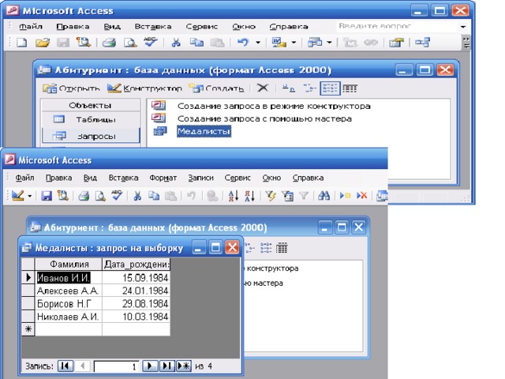Click Filter By Form icon
505x379 pixels.
[x=287, y=196]
